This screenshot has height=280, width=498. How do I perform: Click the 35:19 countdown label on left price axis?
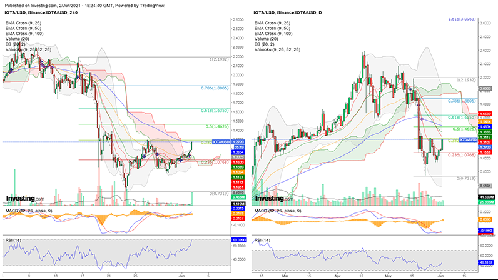click(x=238, y=147)
